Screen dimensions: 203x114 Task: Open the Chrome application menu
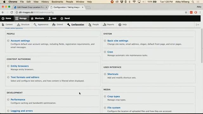pyautogui.click(x=13, y=2)
